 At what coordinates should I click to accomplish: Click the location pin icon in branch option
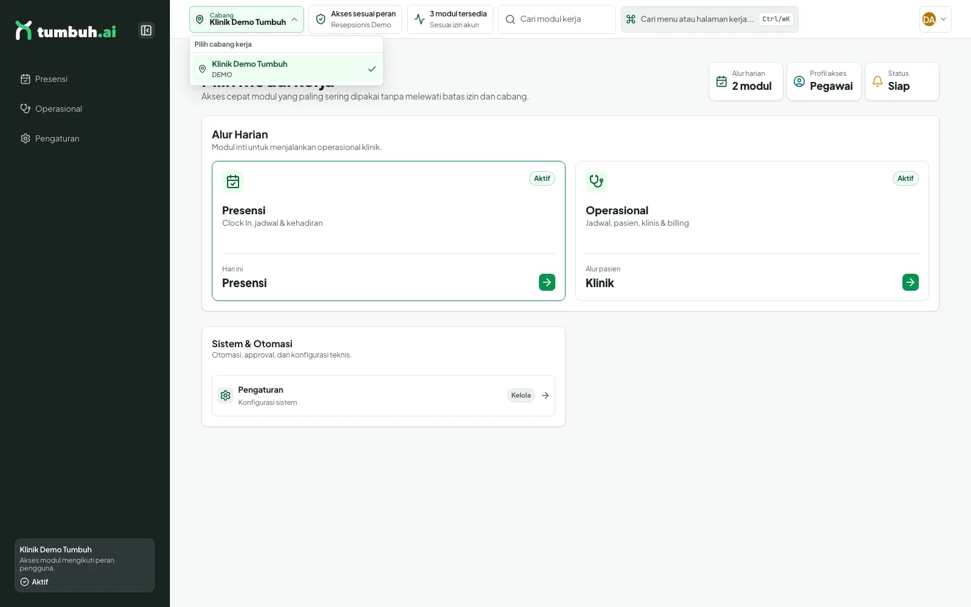click(202, 69)
